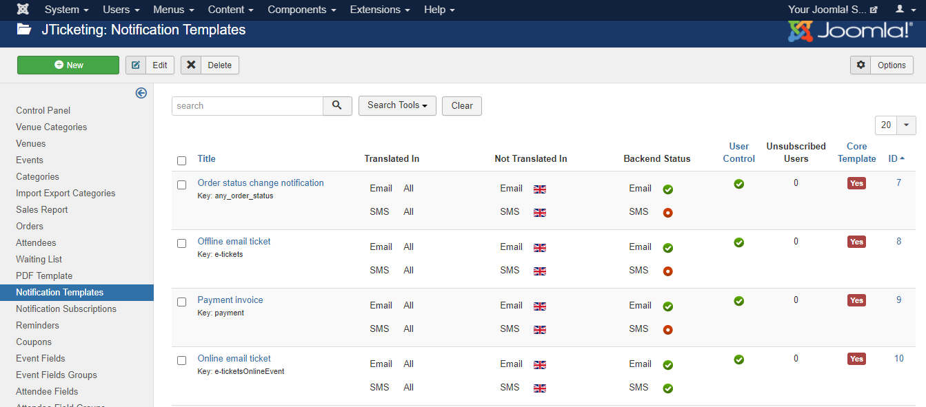This screenshot has width=926, height=407.
Task: Check the select-all checkbox in table header
Action: 182,160
